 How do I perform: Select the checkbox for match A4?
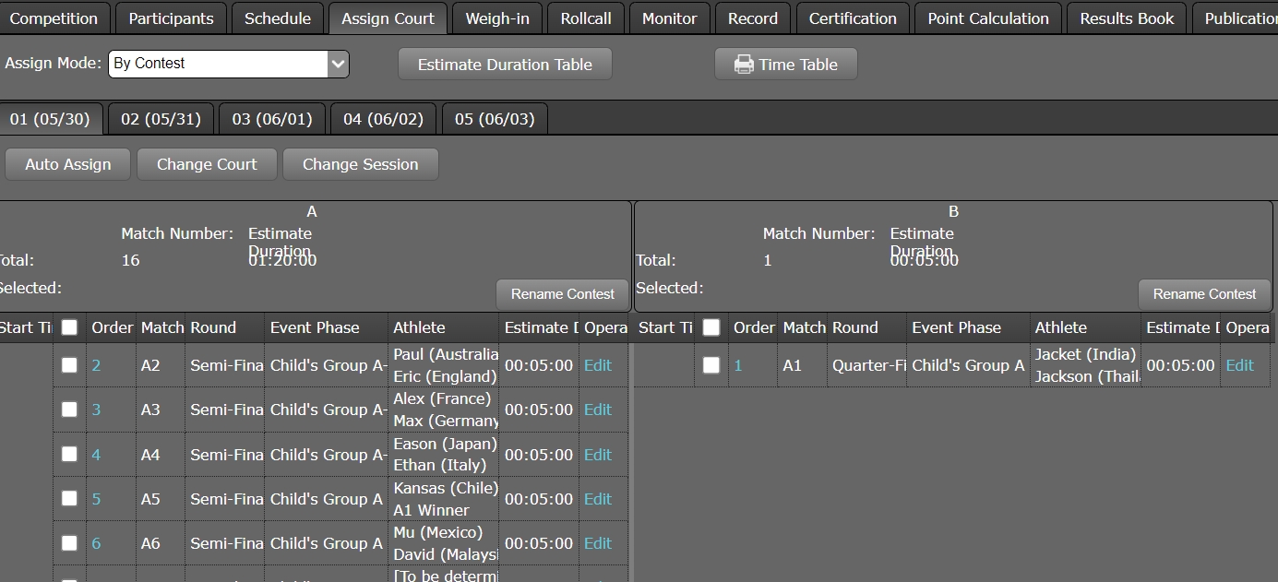(69, 454)
